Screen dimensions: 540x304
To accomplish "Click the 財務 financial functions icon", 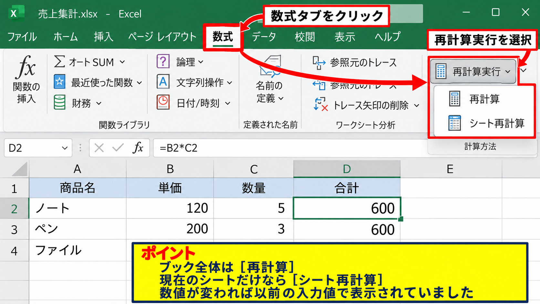I will coord(59,102).
